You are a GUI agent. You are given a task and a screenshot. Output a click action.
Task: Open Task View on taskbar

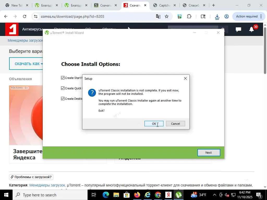pos(94,195)
